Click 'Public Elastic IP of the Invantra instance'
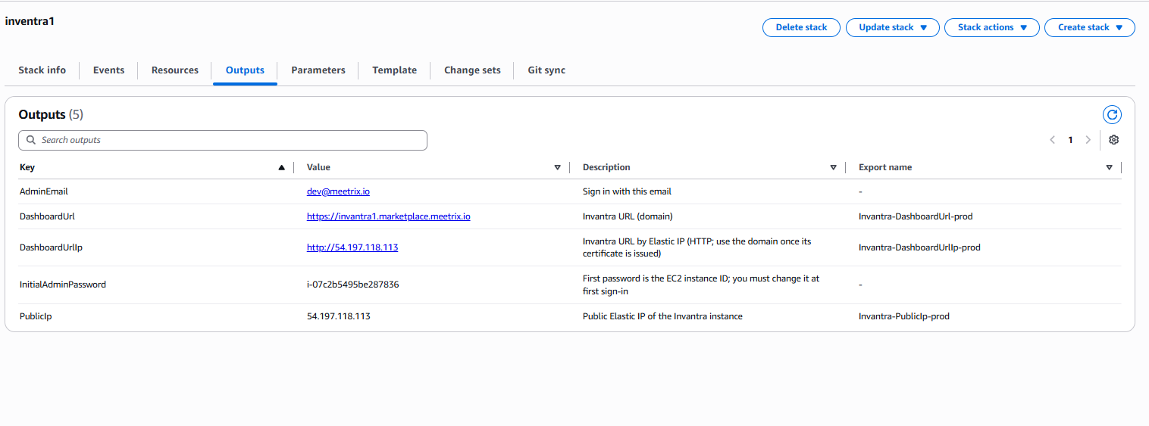This screenshot has height=426, width=1149. pos(663,316)
